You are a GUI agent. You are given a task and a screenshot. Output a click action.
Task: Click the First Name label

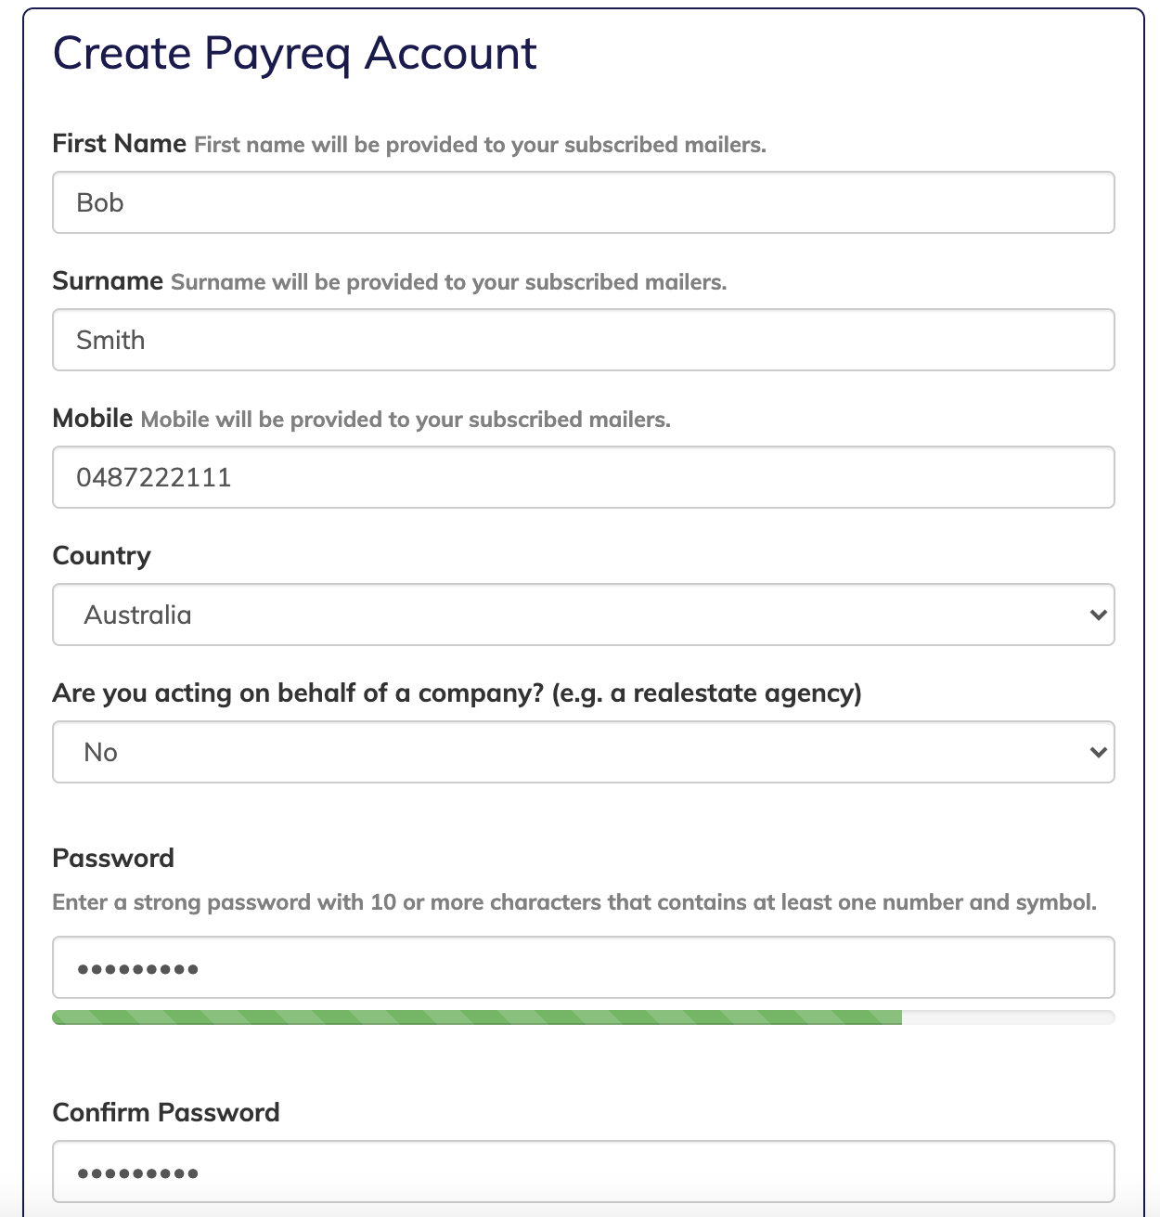click(118, 144)
